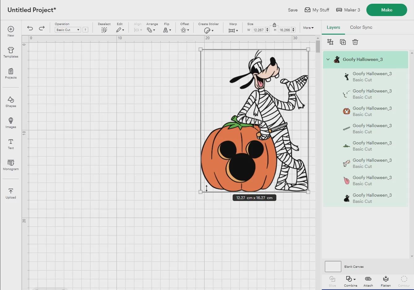Switch to the Color Sync tab
Image resolution: width=414 pixels, height=290 pixels.
361,27
